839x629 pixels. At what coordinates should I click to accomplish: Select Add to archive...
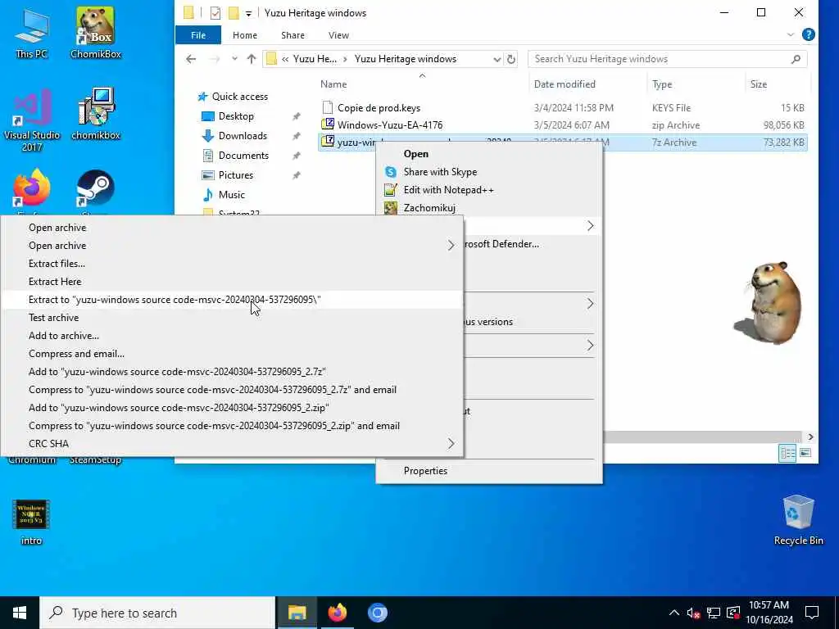point(232,336)
